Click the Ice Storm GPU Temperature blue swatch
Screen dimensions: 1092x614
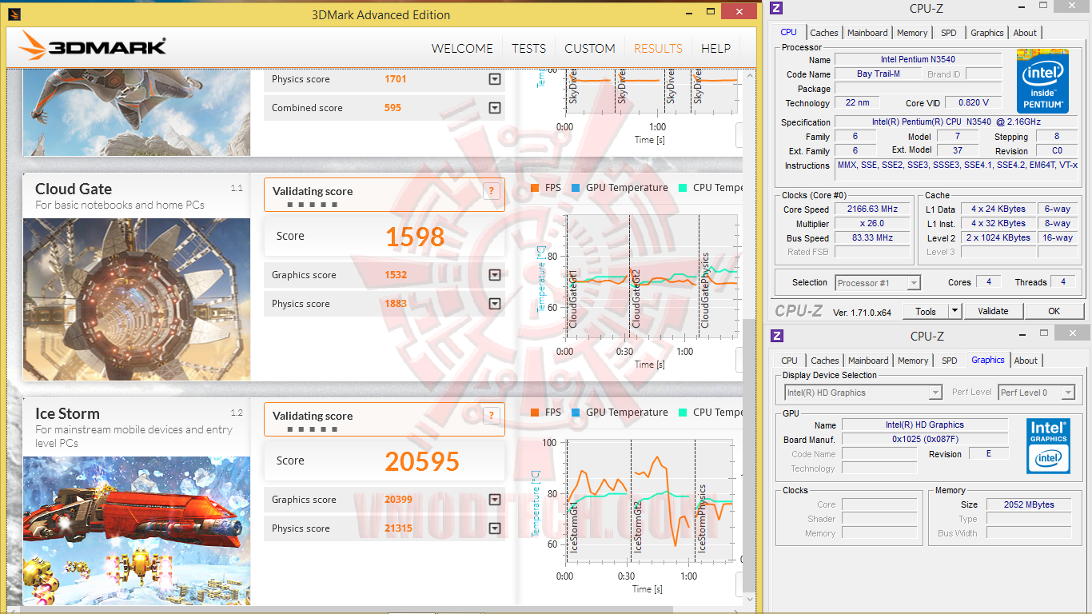(576, 413)
